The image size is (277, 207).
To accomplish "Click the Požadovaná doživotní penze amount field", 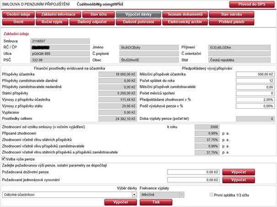I will 192,172.
